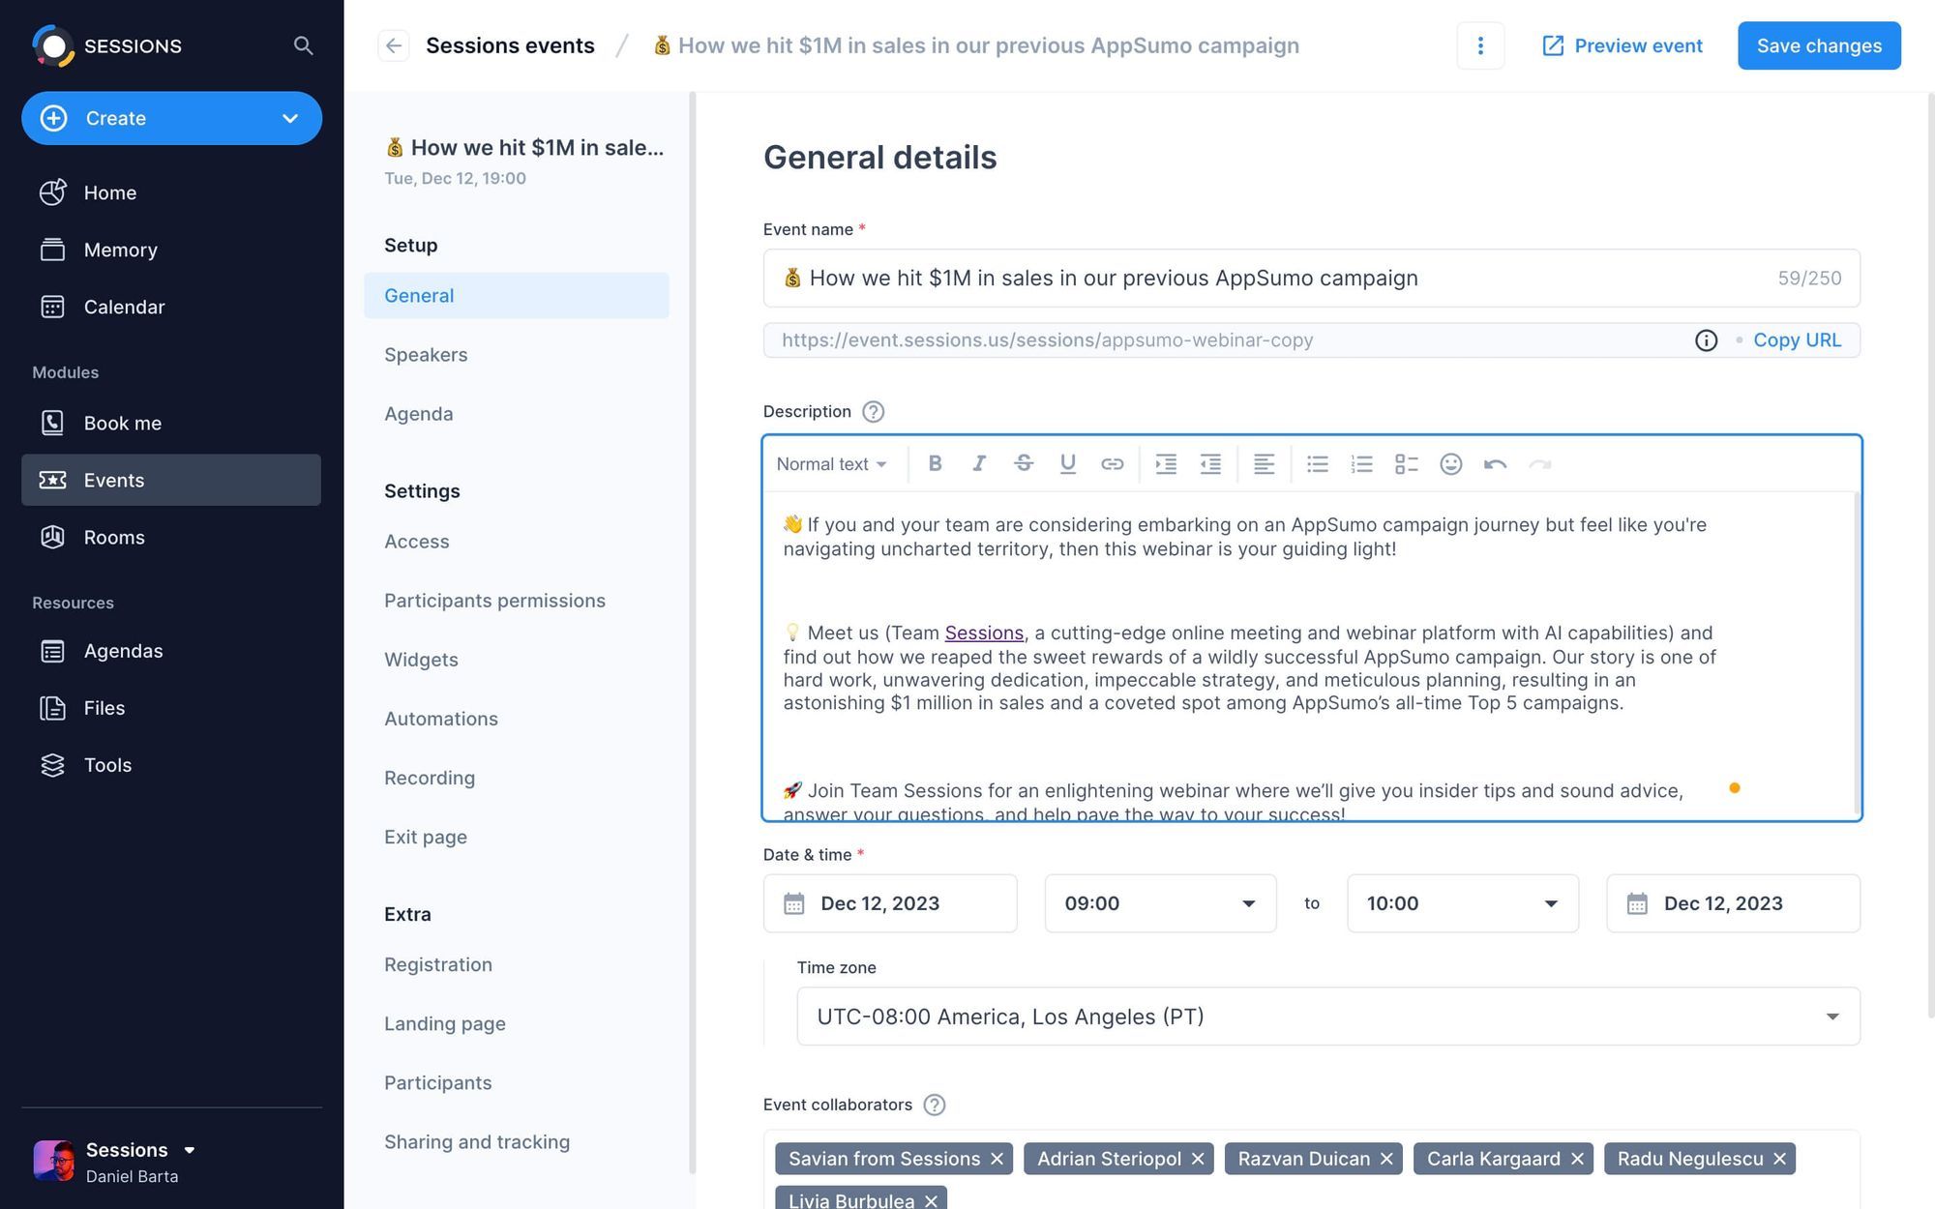Apply underline formatting
Image resolution: width=1935 pixels, height=1209 pixels.
1068,463
